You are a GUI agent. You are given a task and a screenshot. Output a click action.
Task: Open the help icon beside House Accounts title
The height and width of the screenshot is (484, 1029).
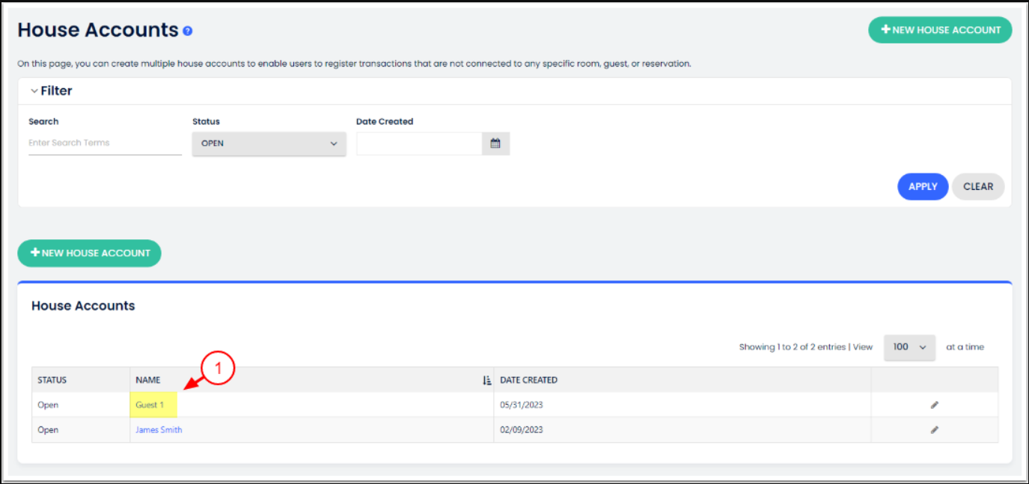click(188, 31)
